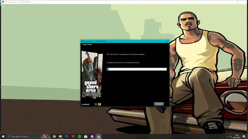This screenshot has width=248, height=139.
Task: Close the GTA San Andreas InstallShield dialog
Action: click(x=168, y=41)
